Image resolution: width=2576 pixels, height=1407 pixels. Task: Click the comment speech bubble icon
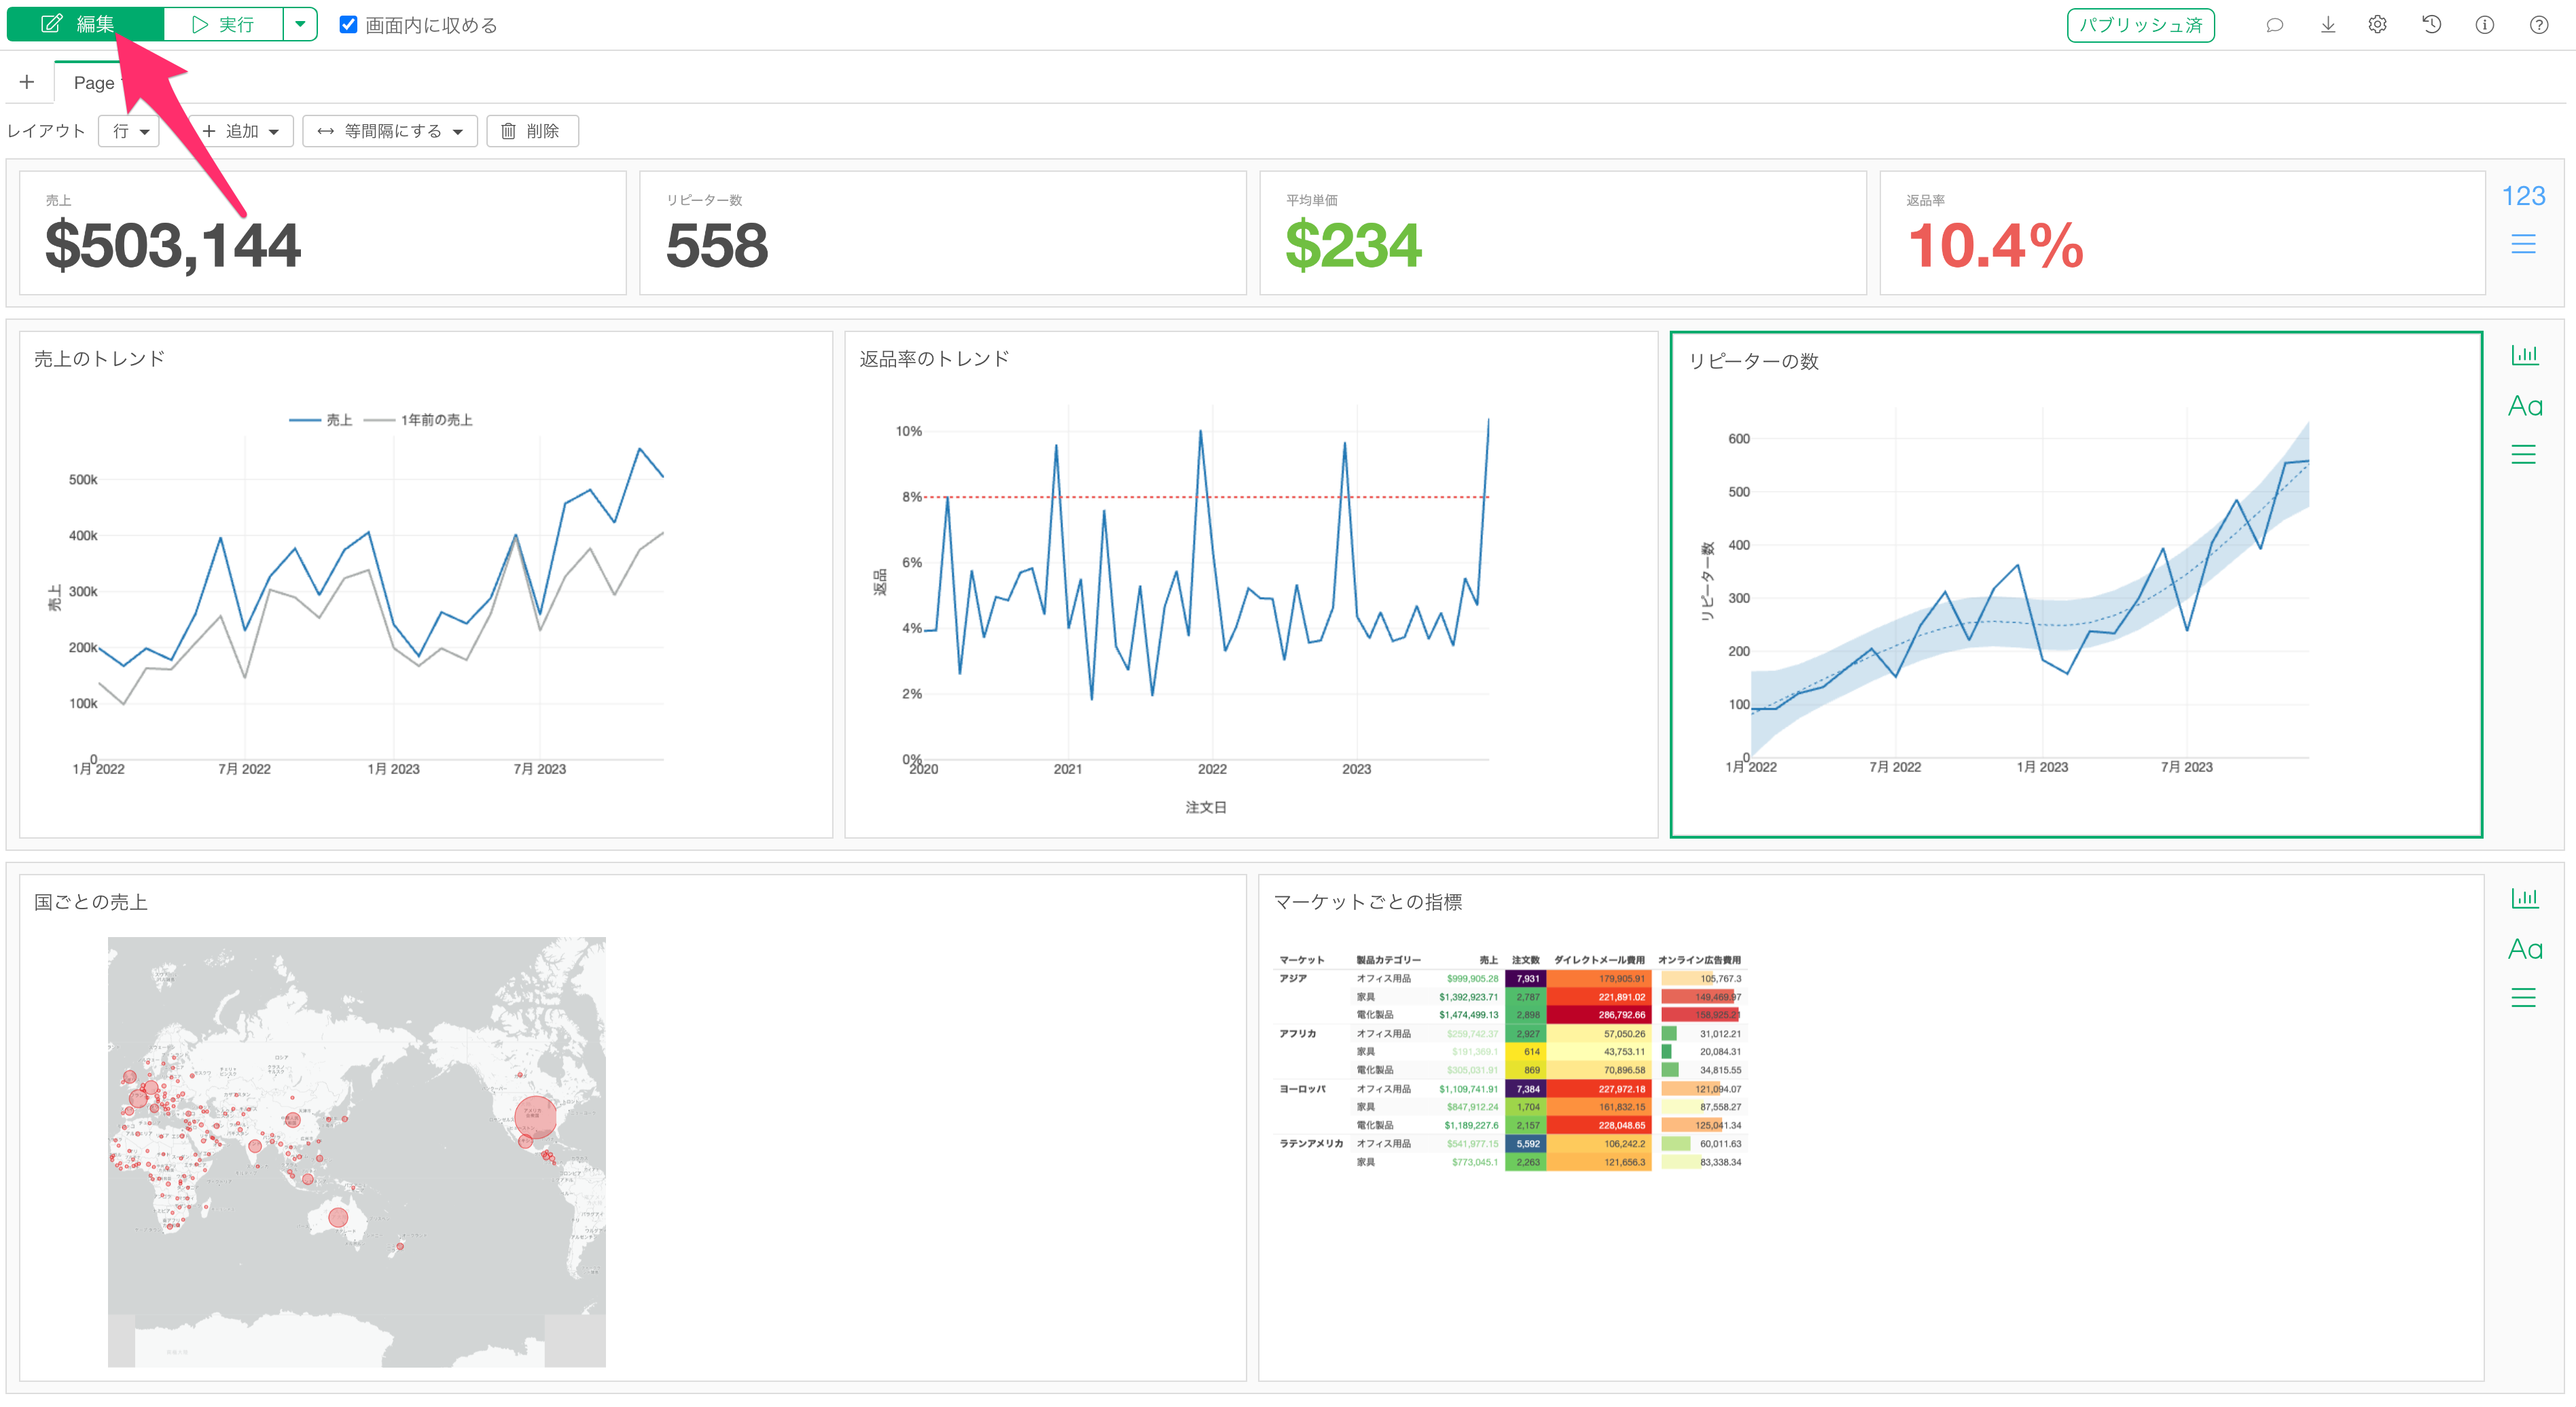point(2274,25)
